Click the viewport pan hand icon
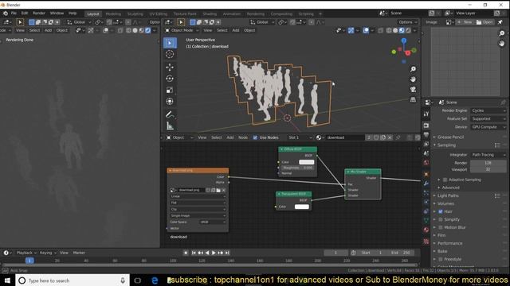Viewport: 510px width, 286px height. [413, 79]
